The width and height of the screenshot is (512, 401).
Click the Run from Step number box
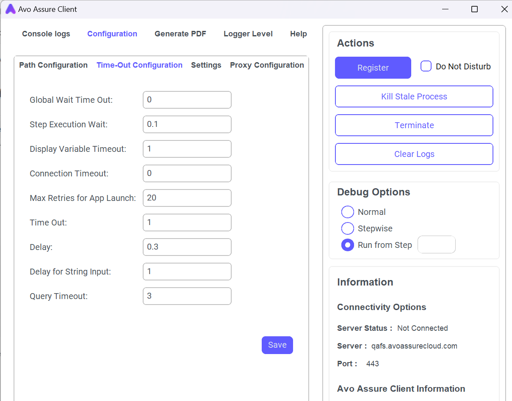pyautogui.click(x=436, y=245)
